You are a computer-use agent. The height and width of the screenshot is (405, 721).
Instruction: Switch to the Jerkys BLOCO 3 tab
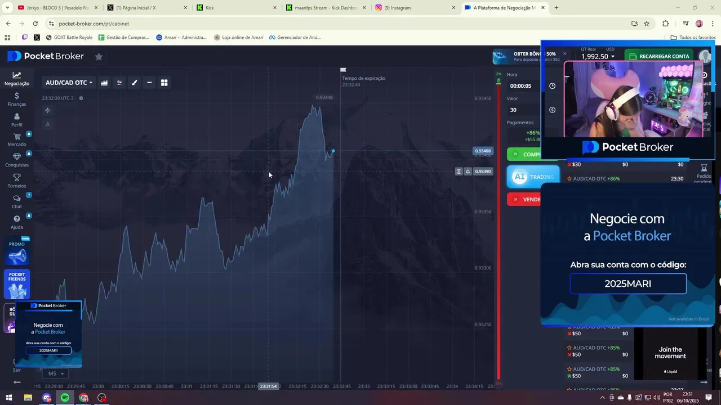pos(57,8)
